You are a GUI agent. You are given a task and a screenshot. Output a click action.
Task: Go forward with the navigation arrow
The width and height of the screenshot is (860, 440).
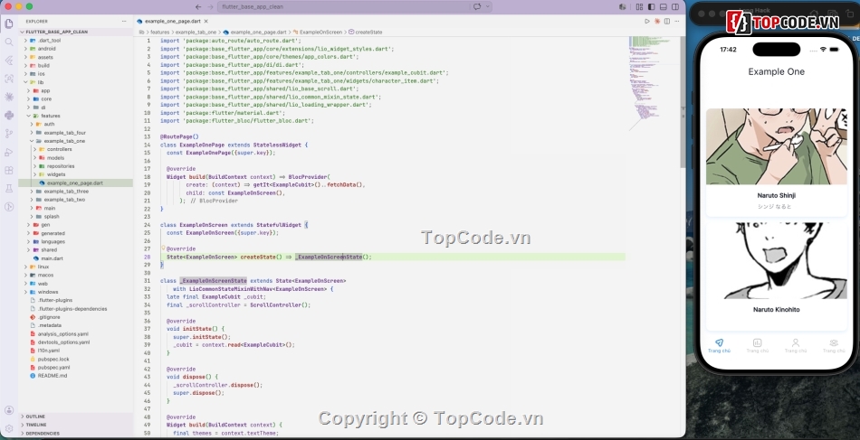click(210, 6)
